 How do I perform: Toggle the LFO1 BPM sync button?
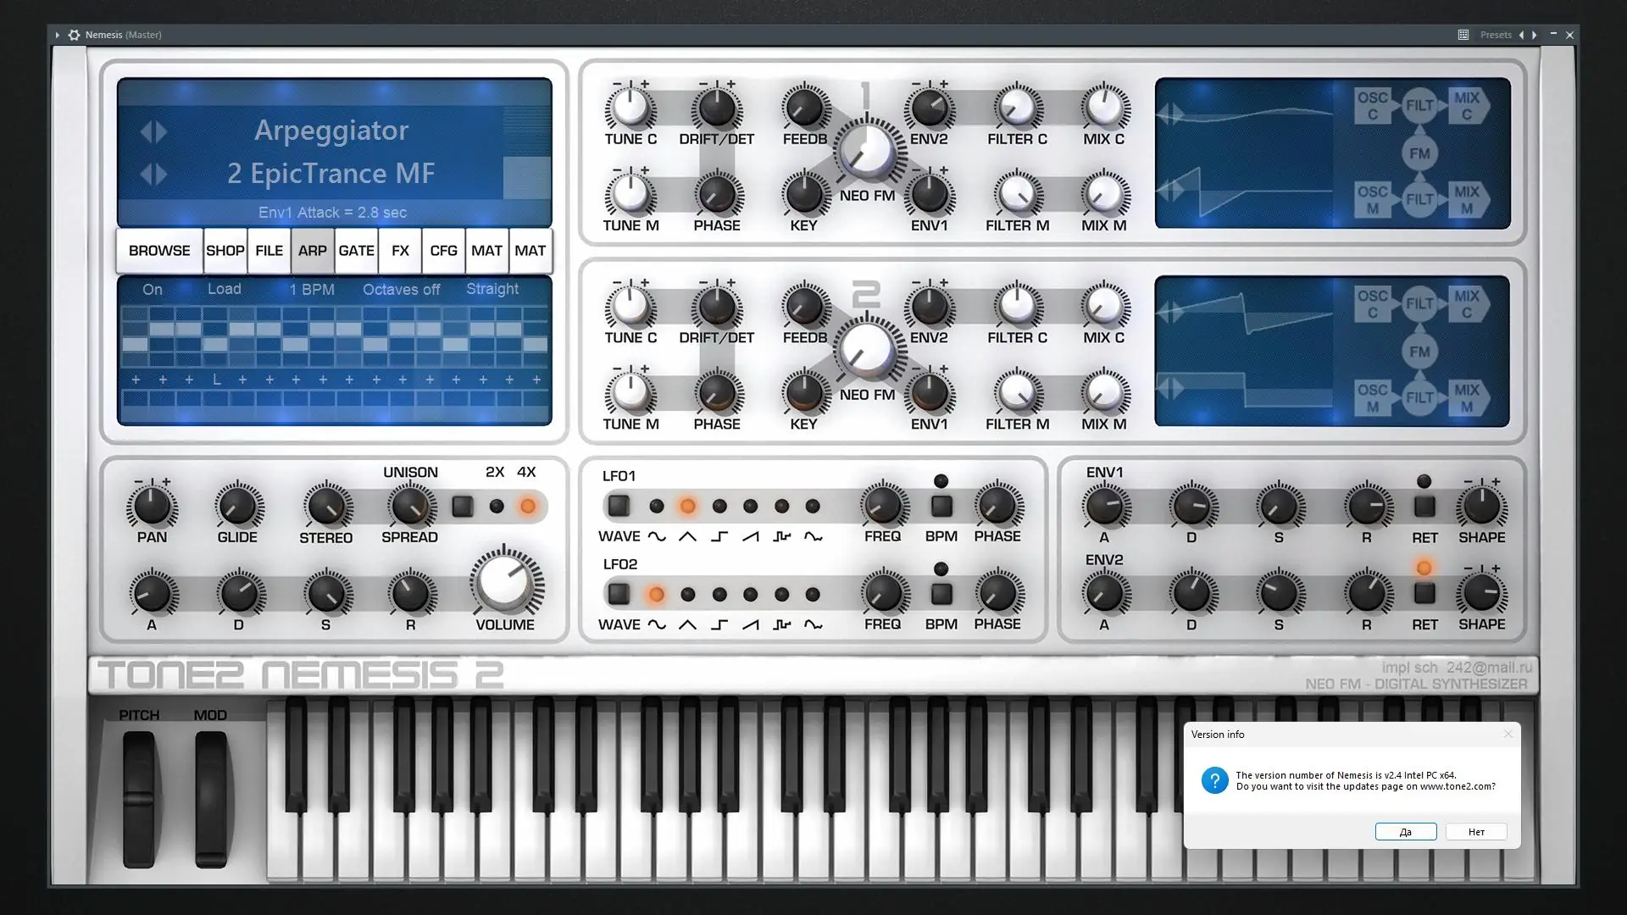(941, 506)
